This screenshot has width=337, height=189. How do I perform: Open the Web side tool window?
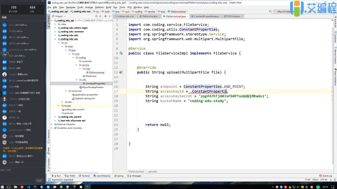48,151
